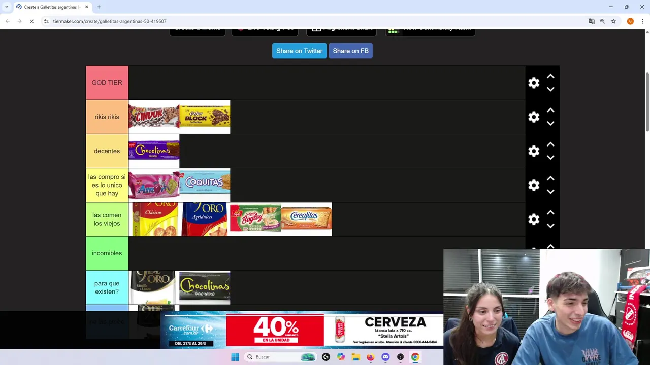Screen dimensions: 650x365
Task: Move 'las comen los viejos' row down
Action: [x=550, y=226]
